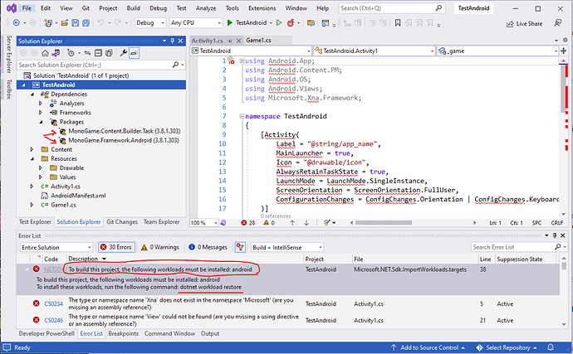
Task: Click the Open File folder icon
Action: point(65,23)
